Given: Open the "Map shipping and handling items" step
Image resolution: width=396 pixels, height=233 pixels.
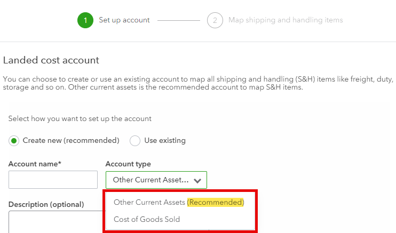Looking at the screenshot, I should pyautogui.click(x=286, y=20).
